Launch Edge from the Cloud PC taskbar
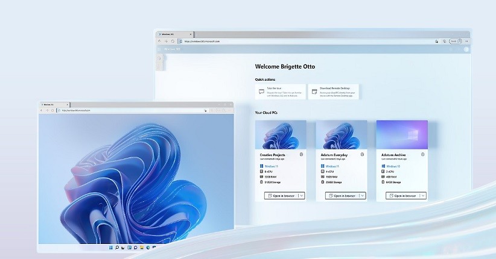Viewport: 496px width, 259px height. point(148,248)
